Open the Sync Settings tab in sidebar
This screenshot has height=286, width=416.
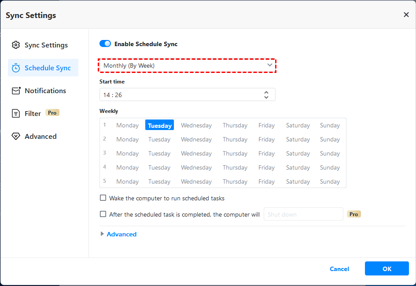point(46,45)
